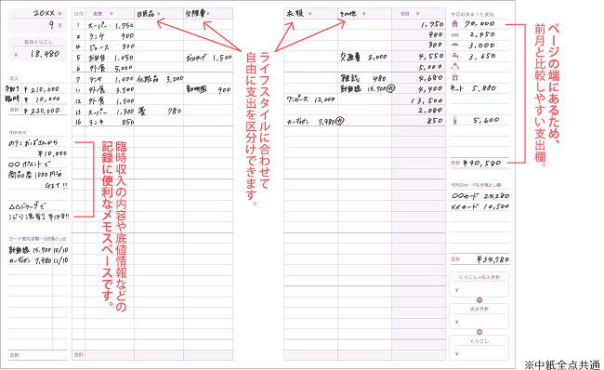Click the ネット 5,880 fixed expense row
Screen dimensions: 604x370
[474, 88]
